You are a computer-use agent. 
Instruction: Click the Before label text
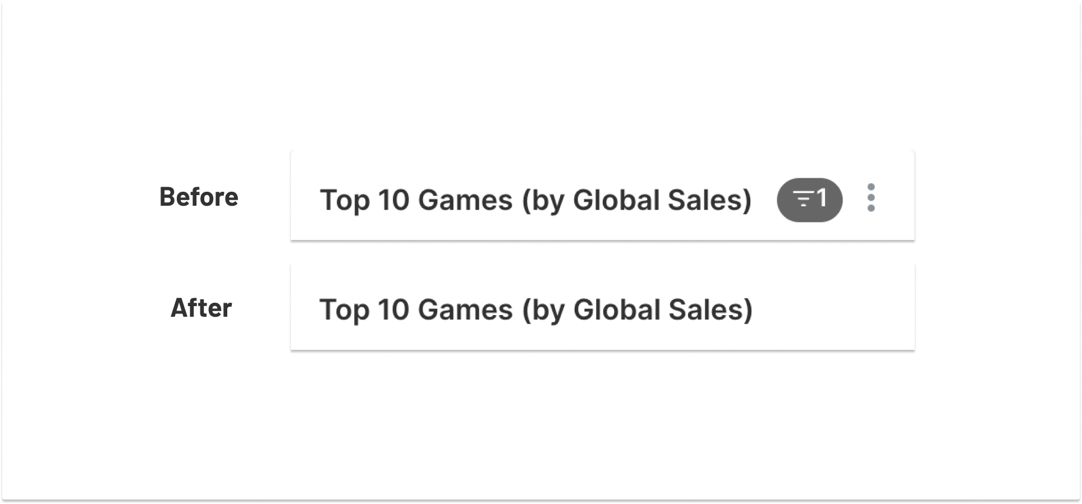(199, 197)
